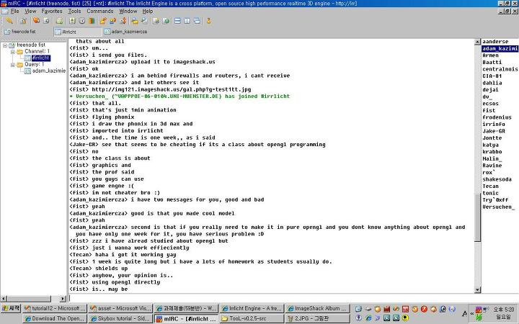Select adam_kazimie query in tree panel

point(49,71)
